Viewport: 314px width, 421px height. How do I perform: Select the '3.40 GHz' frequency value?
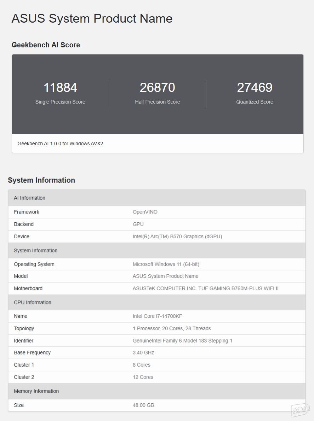(x=143, y=352)
